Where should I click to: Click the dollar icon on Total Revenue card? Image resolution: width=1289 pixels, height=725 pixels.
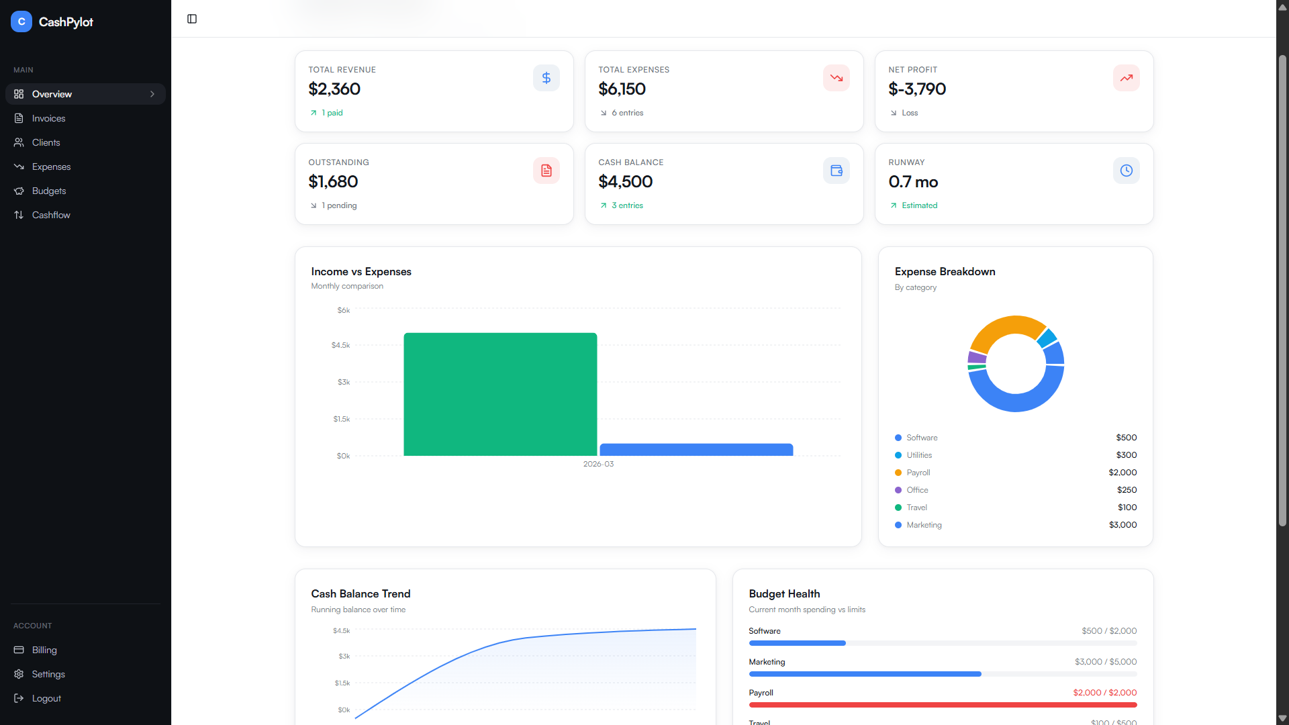point(546,77)
